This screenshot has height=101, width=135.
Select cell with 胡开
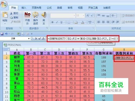pyautogui.click(x=17, y=57)
